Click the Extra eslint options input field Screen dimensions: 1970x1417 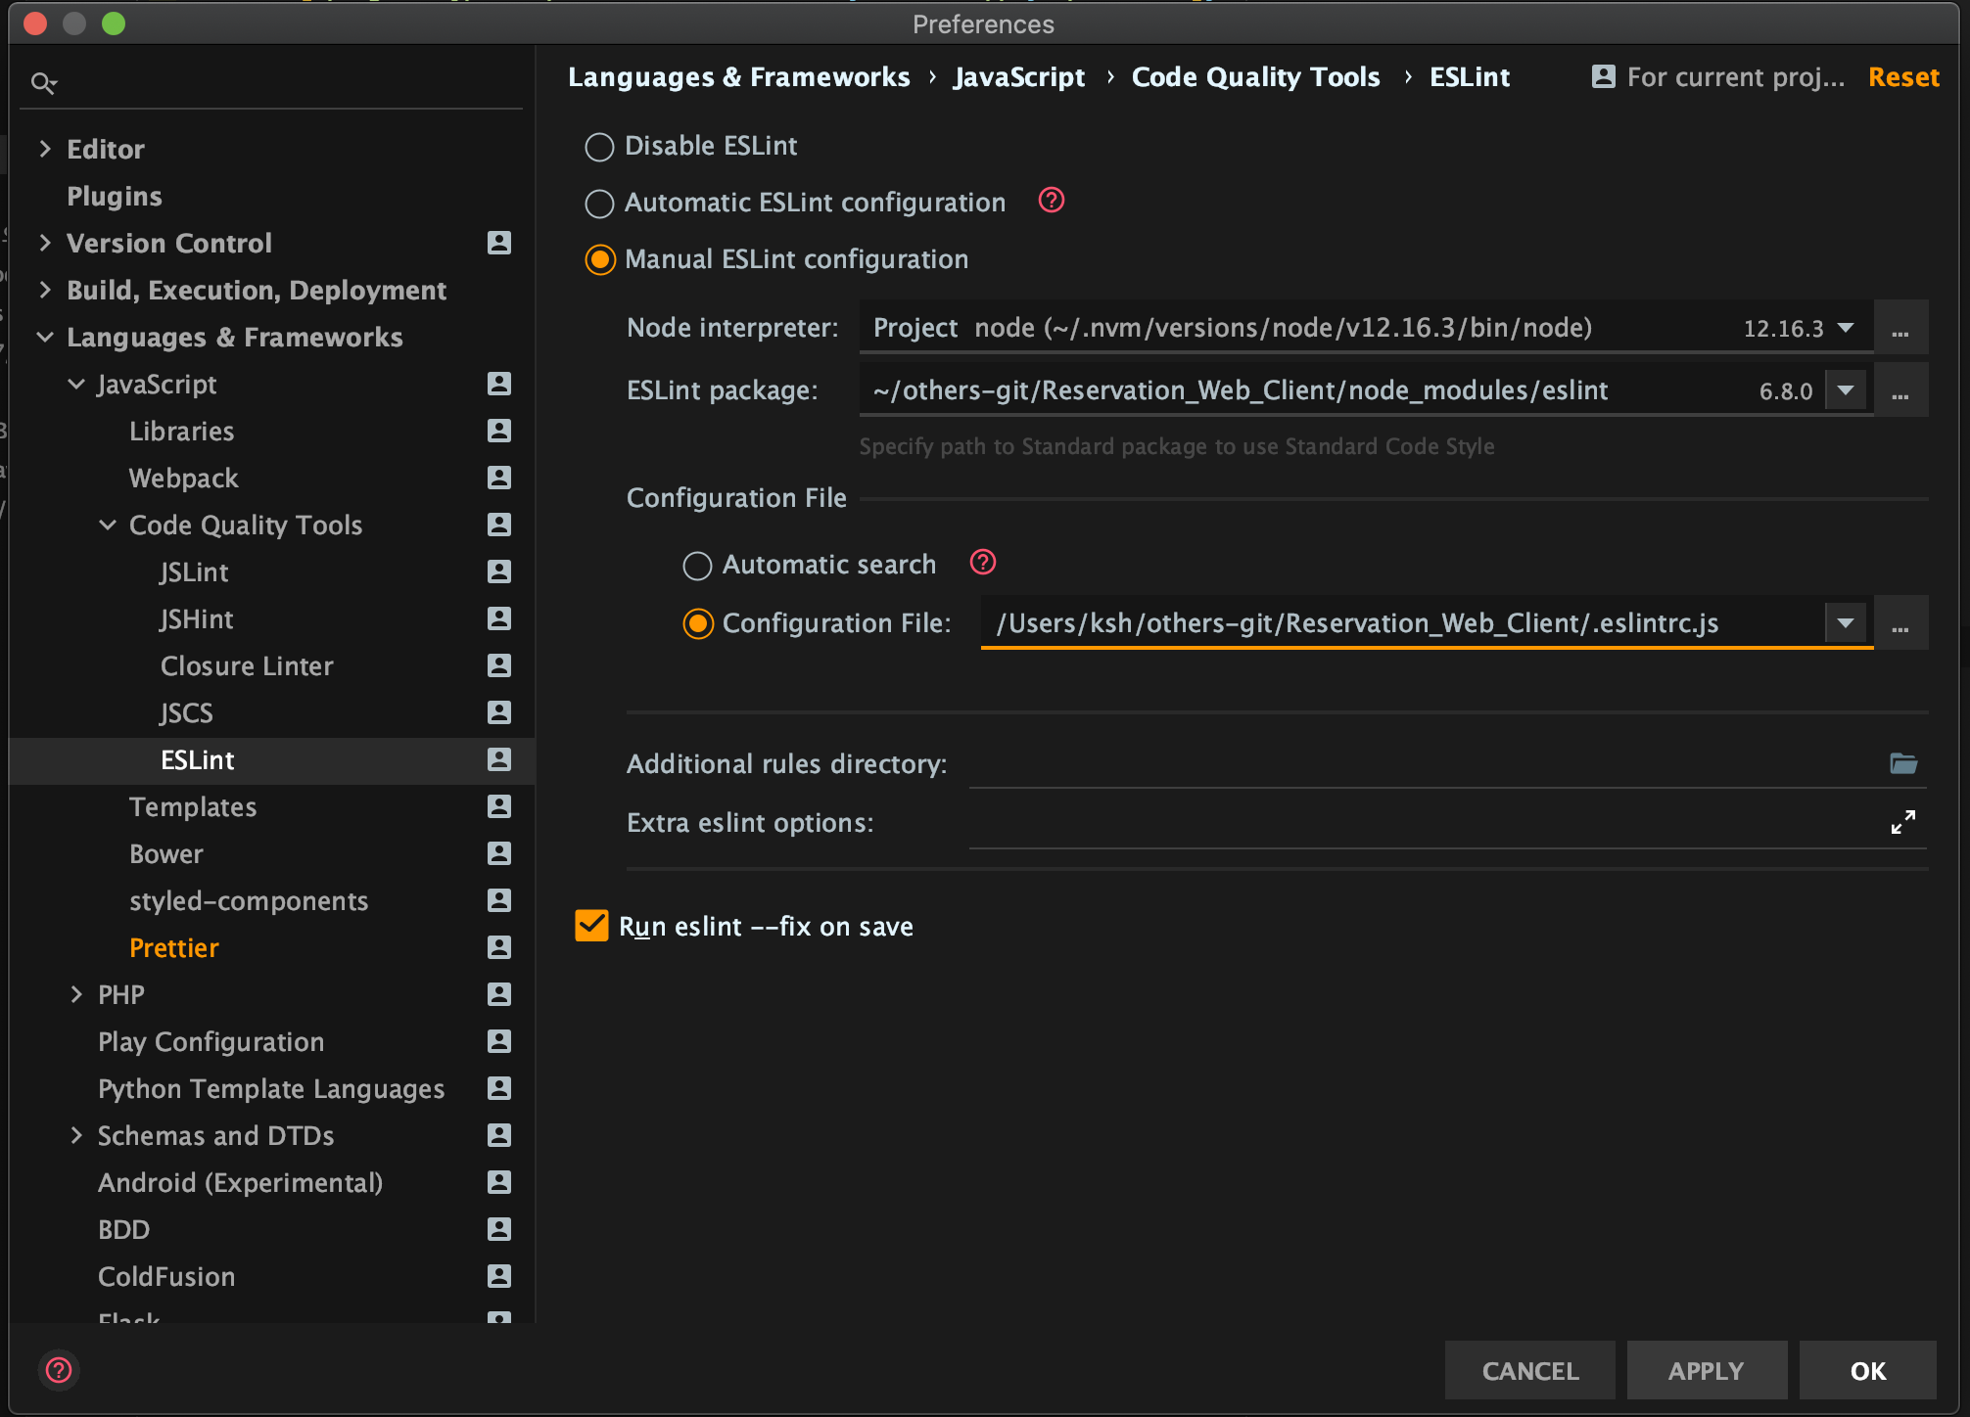(1420, 823)
